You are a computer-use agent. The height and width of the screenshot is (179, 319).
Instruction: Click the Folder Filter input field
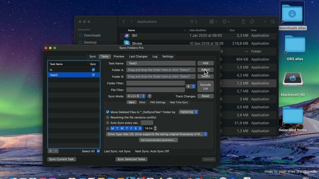156,83
